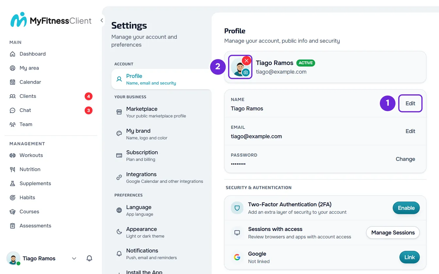Open the Workouts dumbbell icon
This screenshot has height=274, width=439.
click(x=12, y=155)
